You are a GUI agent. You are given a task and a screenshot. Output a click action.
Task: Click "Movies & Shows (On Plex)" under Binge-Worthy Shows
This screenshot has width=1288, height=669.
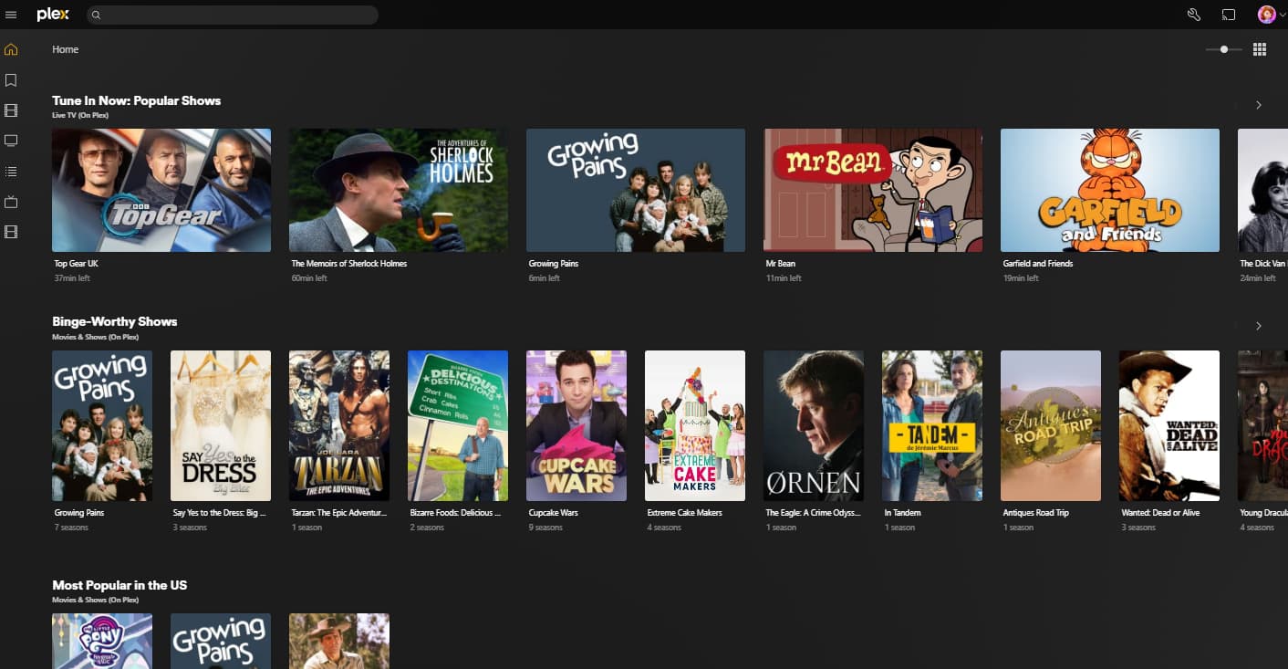(96, 337)
